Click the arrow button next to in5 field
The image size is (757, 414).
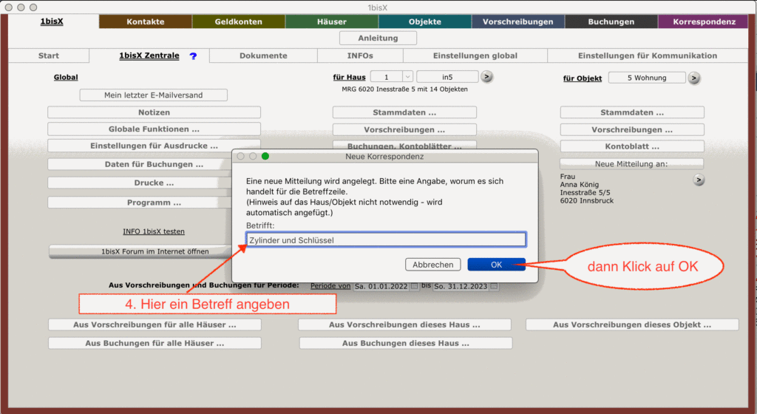(486, 77)
